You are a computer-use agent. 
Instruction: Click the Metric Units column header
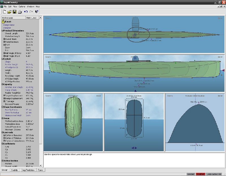click(x=32, y=18)
